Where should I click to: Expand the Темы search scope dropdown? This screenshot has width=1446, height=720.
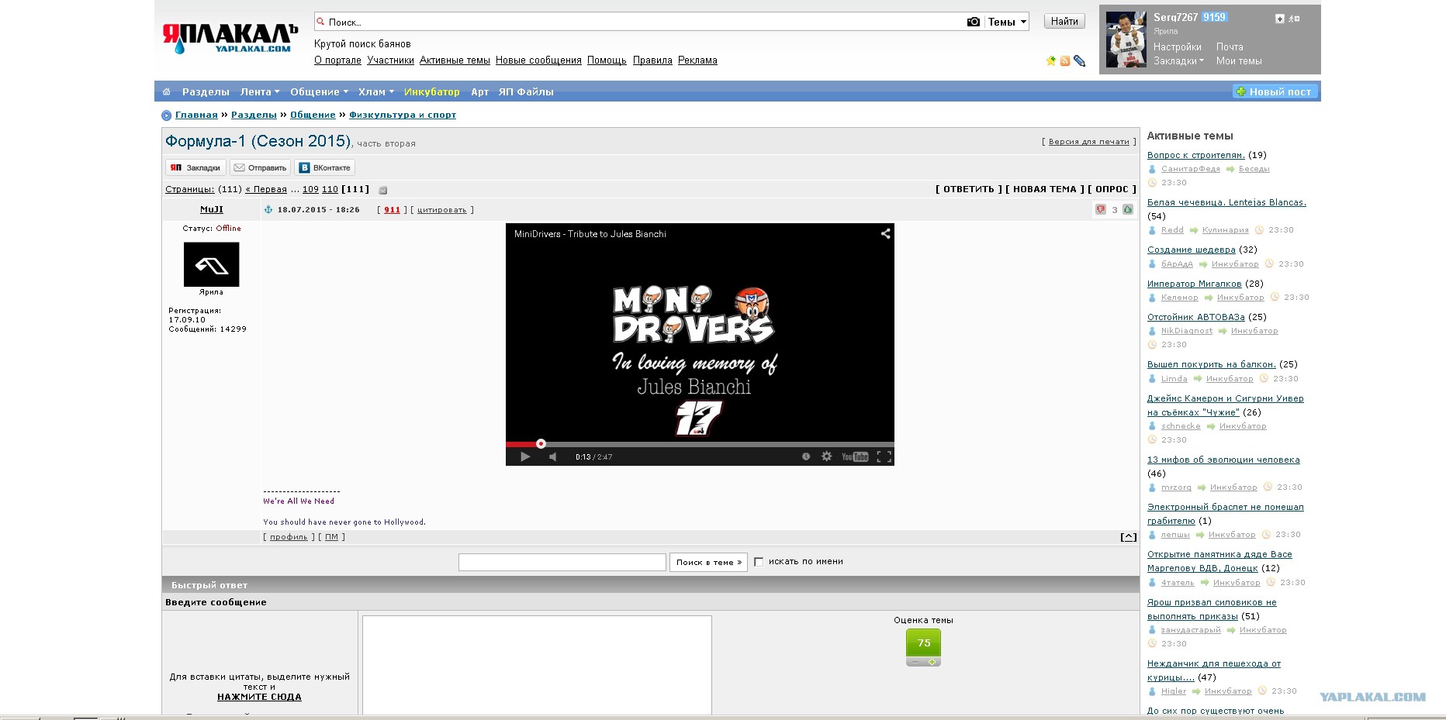coord(1008,22)
